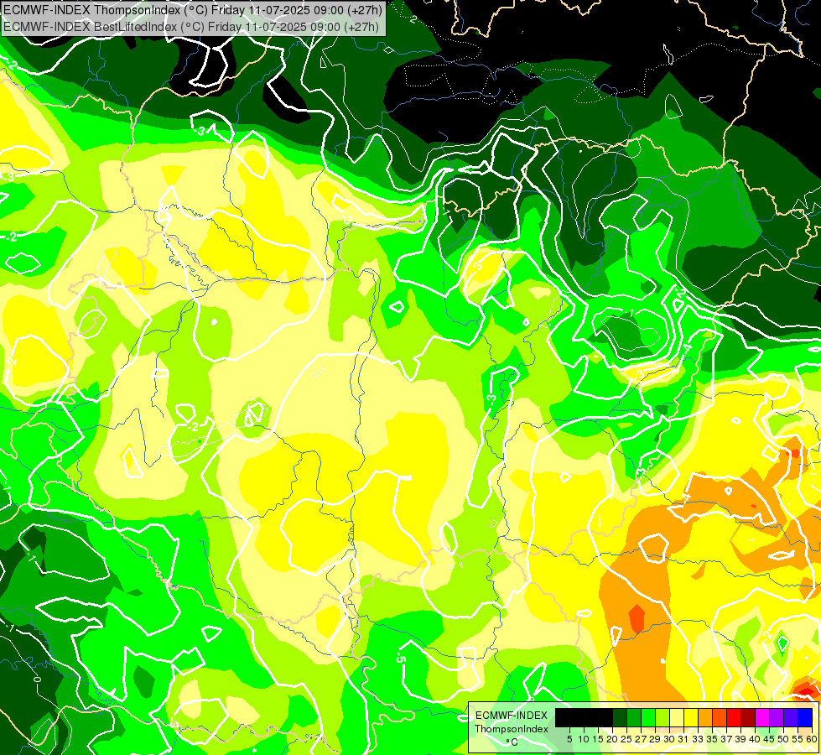Click the legend tick value 45
The image size is (821, 755).
(x=769, y=739)
